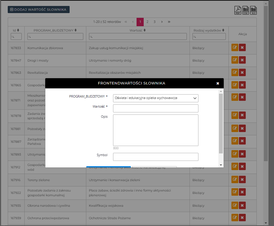This screenshot has width=274, height=226.
Task: Close the Frontendwartości słownika dialog
Action: (x=218, y=83)
